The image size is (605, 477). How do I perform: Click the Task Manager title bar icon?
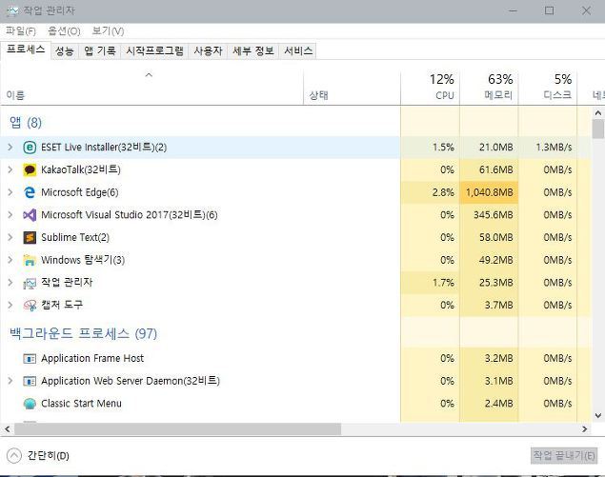pyautogui.click(x=12, y=10)
